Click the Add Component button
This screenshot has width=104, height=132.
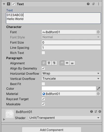tap(52, 130)
